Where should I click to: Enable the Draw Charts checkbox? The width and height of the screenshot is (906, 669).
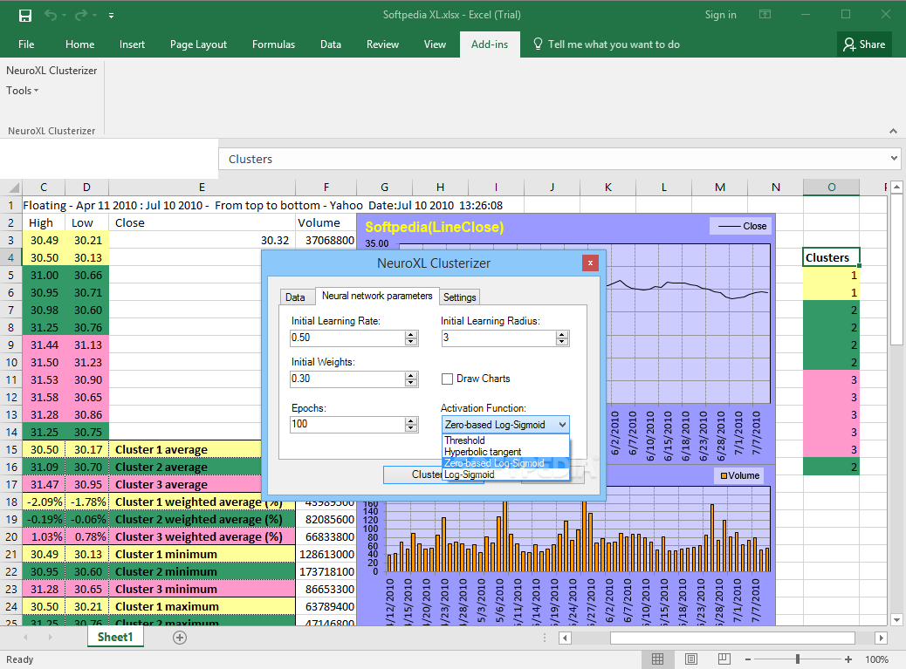point(447,379)
